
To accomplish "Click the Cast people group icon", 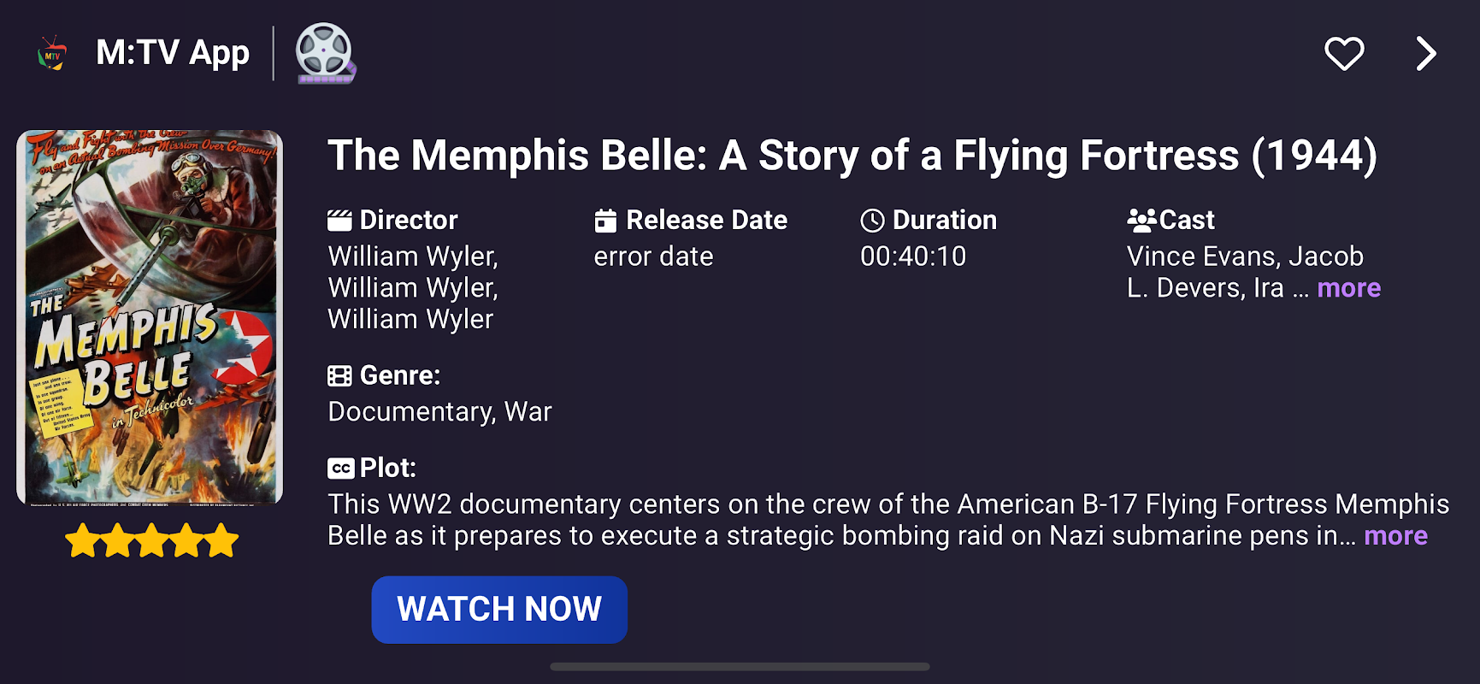I will pos(1141,221).
